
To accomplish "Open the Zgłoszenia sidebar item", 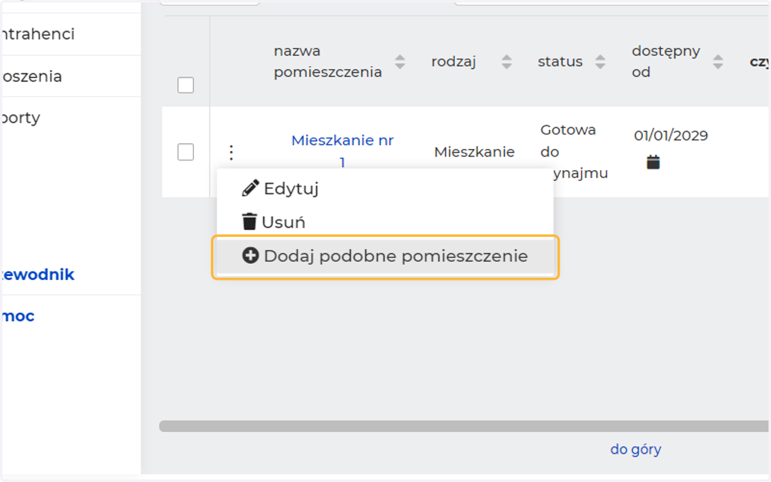I will point(31,76).
